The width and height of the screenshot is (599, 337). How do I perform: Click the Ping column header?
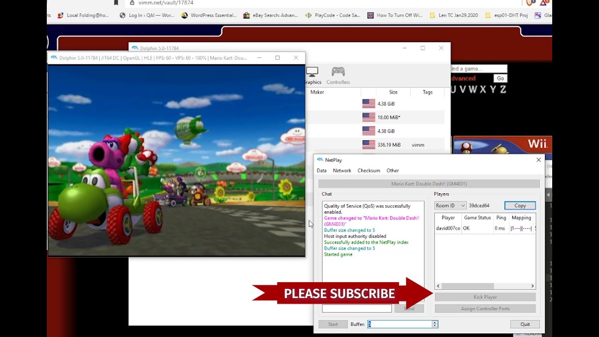click(501, 218)
